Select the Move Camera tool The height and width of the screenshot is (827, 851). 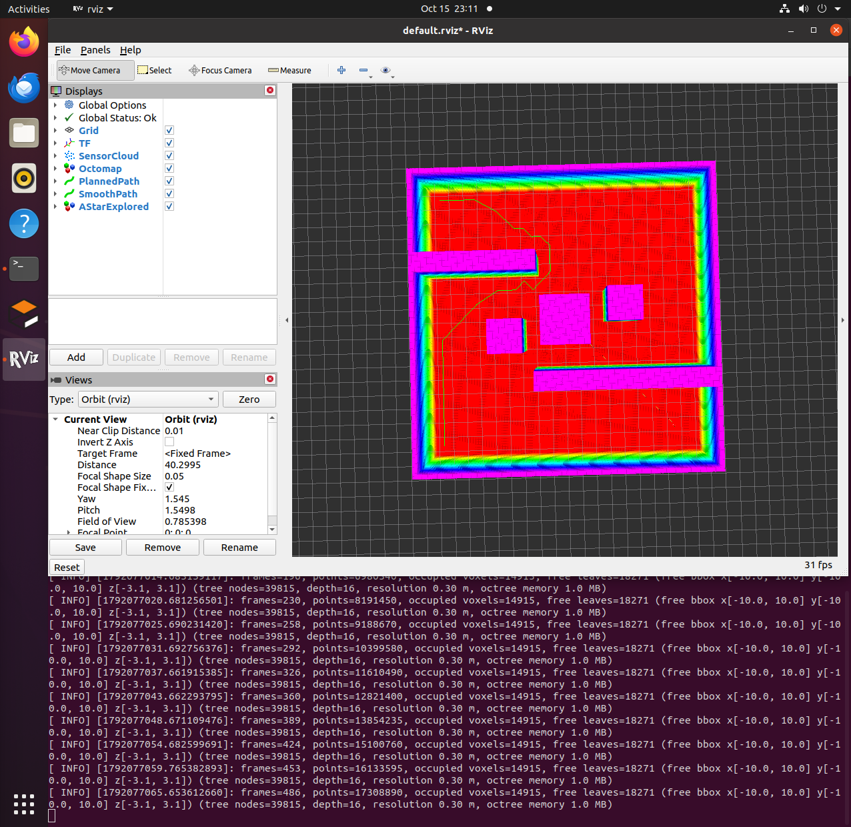(x=95, y=70)
